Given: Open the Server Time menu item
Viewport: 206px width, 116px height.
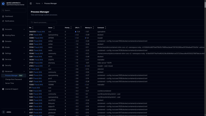Looking at the screenshot, I should tap(10, 83).
